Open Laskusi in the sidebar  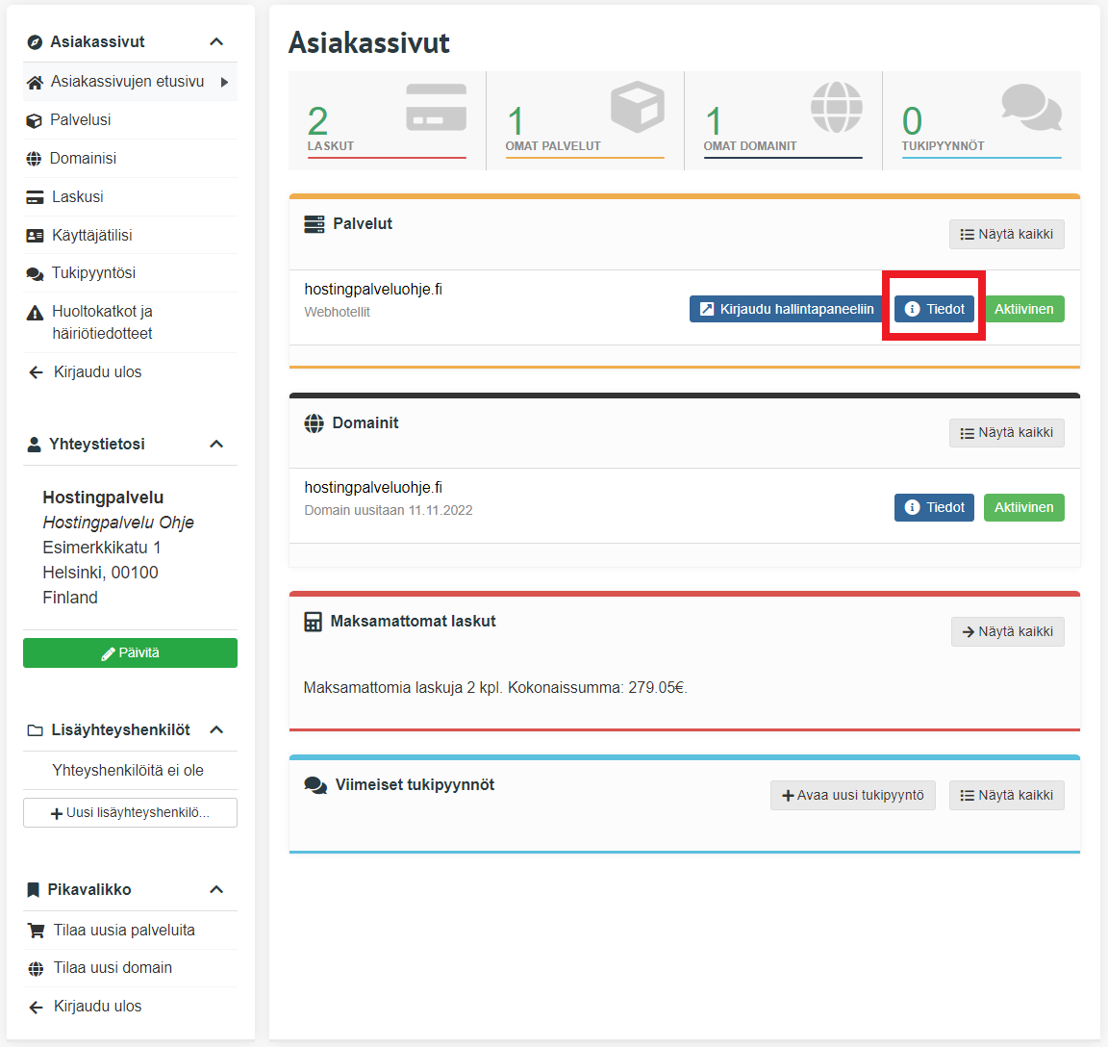click(130, 196)
